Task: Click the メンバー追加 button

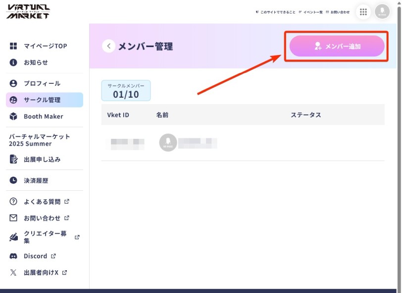Action: click(337, 46)
